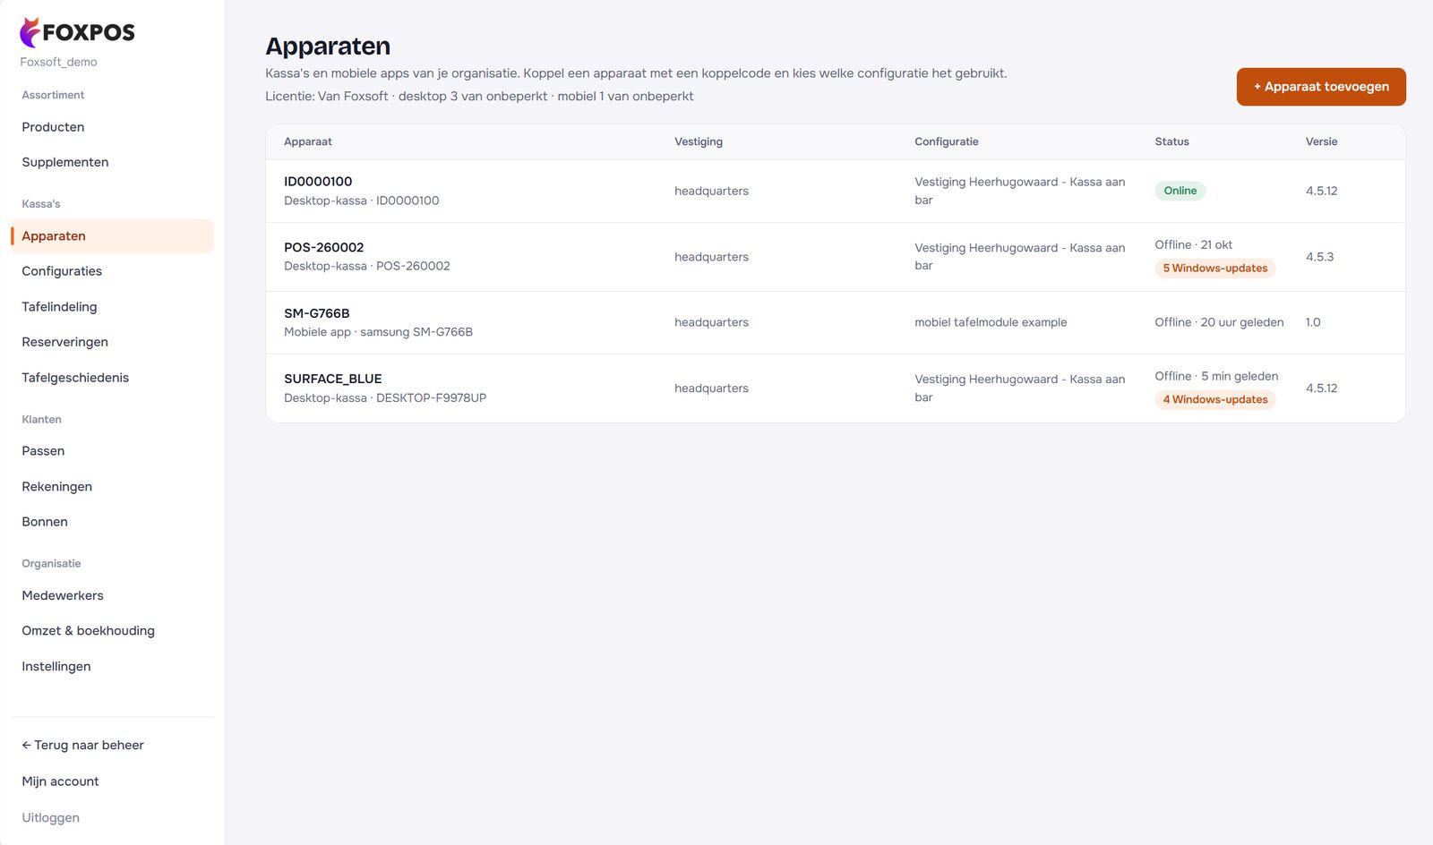Click Offline · 20 uur geleden status
1433x845 pixels.
pos(1219,322)
